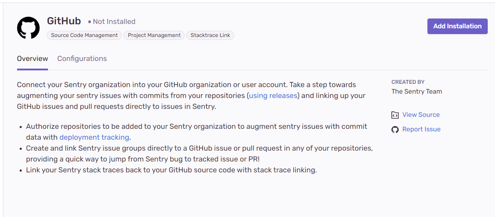Open the "using releases" link
Viewport: 495px width, 217px height.
pyautogui.click(x=273, y=95)
